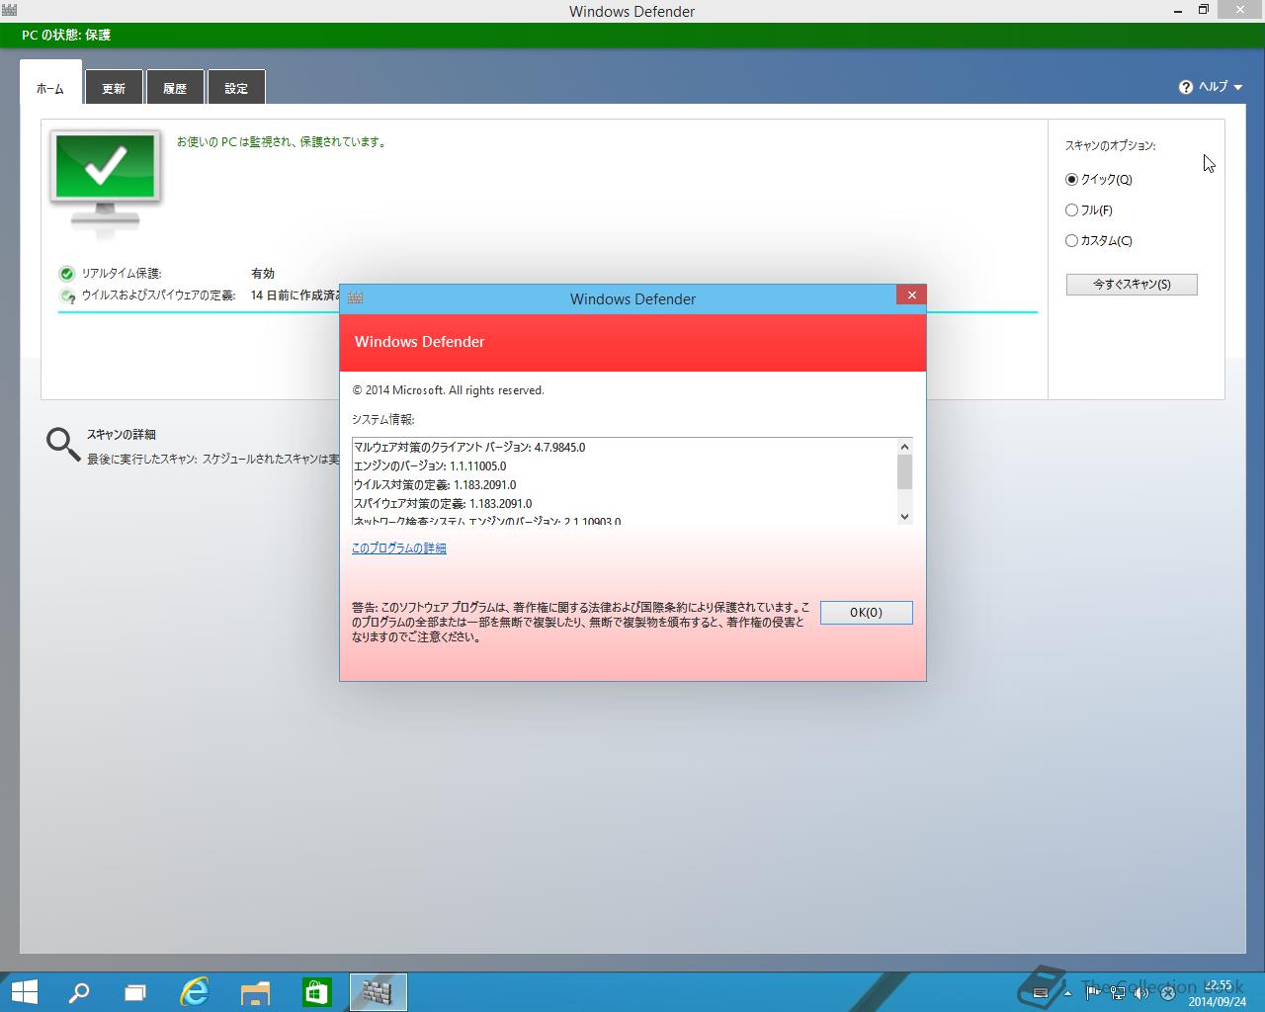Open the Windows Start menu
The width and height of the screenshot is (1265, 1012).
coord(24,992)
